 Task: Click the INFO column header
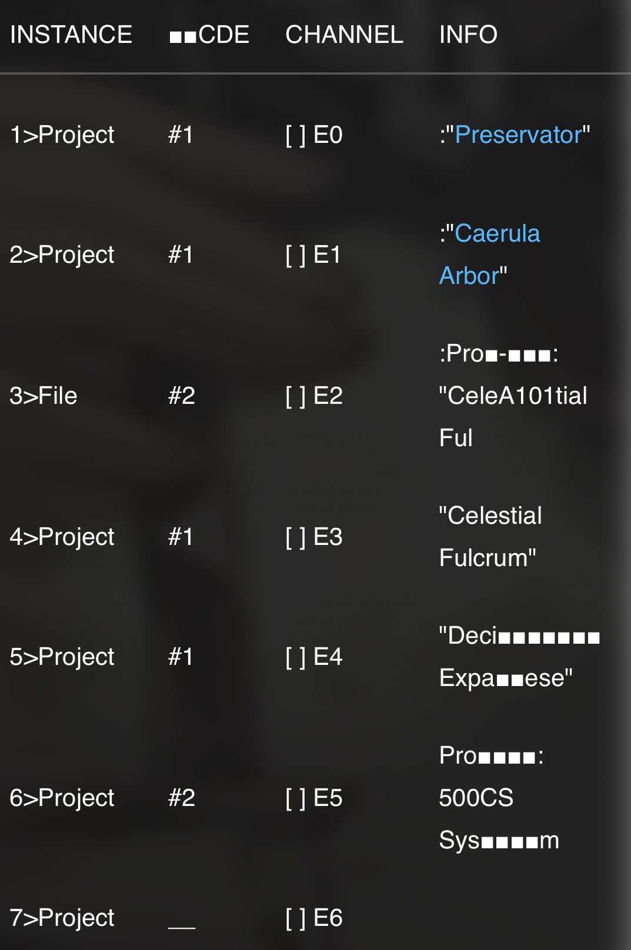468,35
